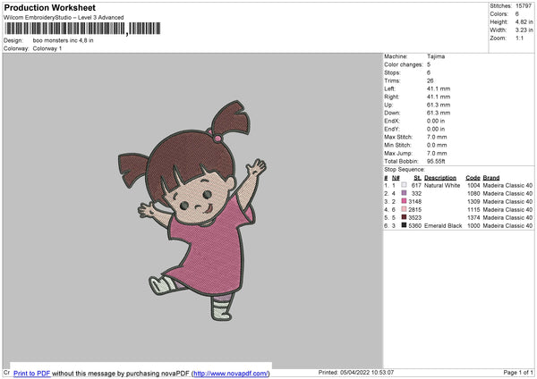Image resolution: width=537 pixels, height=379 pixels.
Task: Click the Left value 41.1 mm
Action: [x=439, y=88]
